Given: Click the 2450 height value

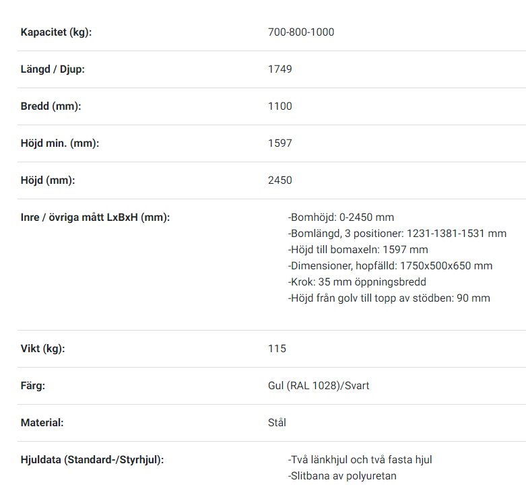Looking at the screenshot, I should tap(280, 180).
